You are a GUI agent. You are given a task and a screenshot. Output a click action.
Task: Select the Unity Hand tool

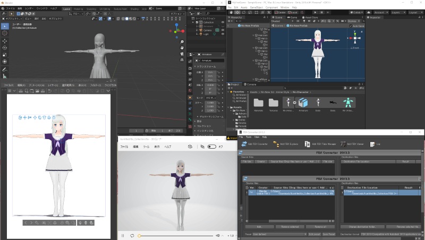230,11
